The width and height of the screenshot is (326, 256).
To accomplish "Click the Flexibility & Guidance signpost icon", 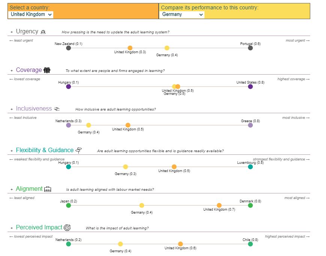I will (79, 150).
